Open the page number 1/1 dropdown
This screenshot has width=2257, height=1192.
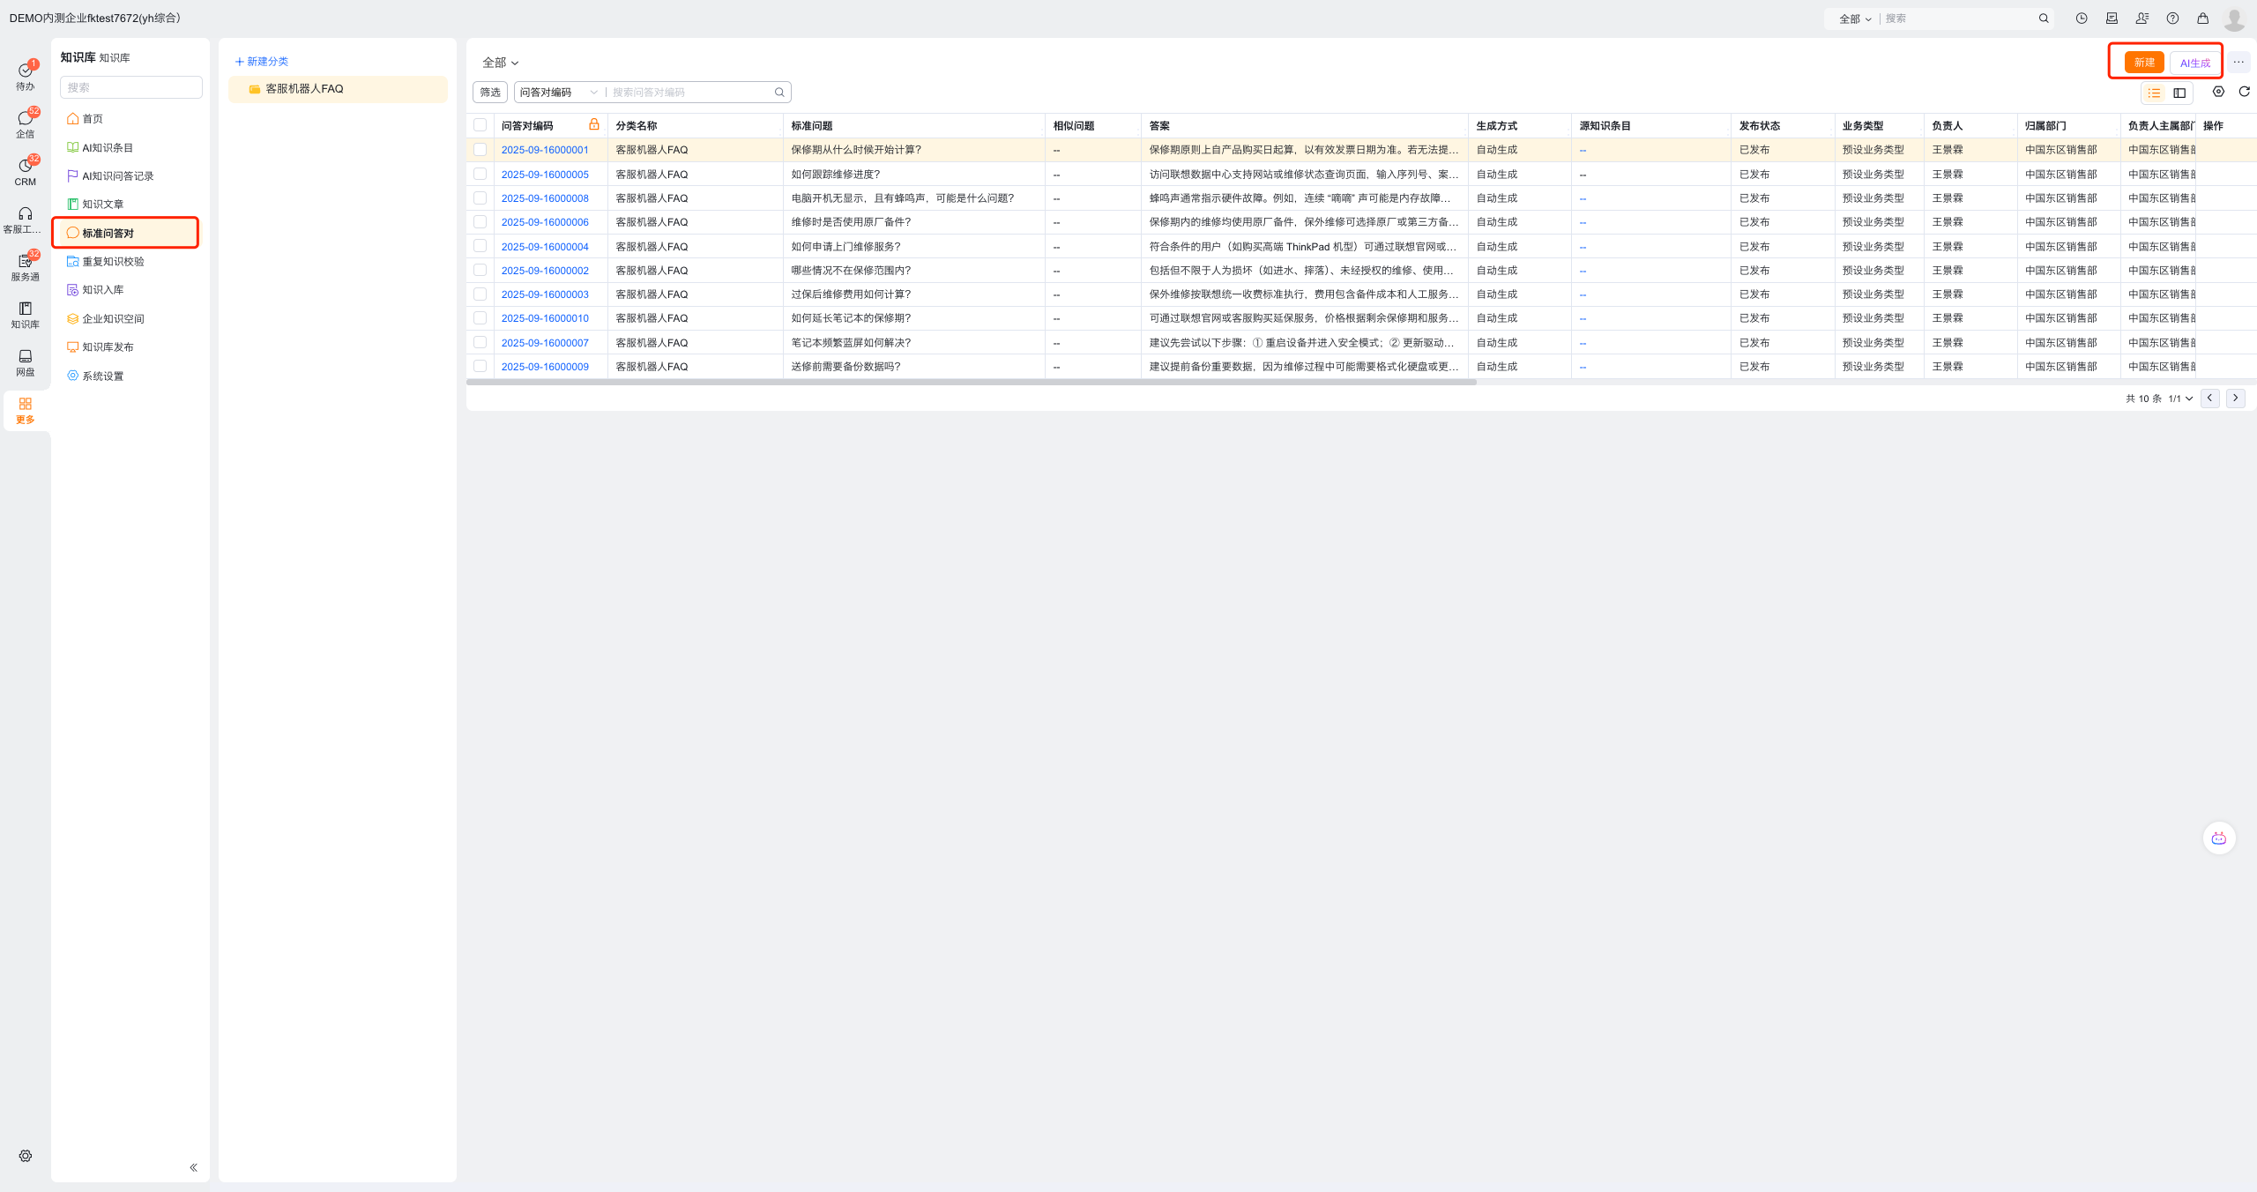(x=2180, y=399)
